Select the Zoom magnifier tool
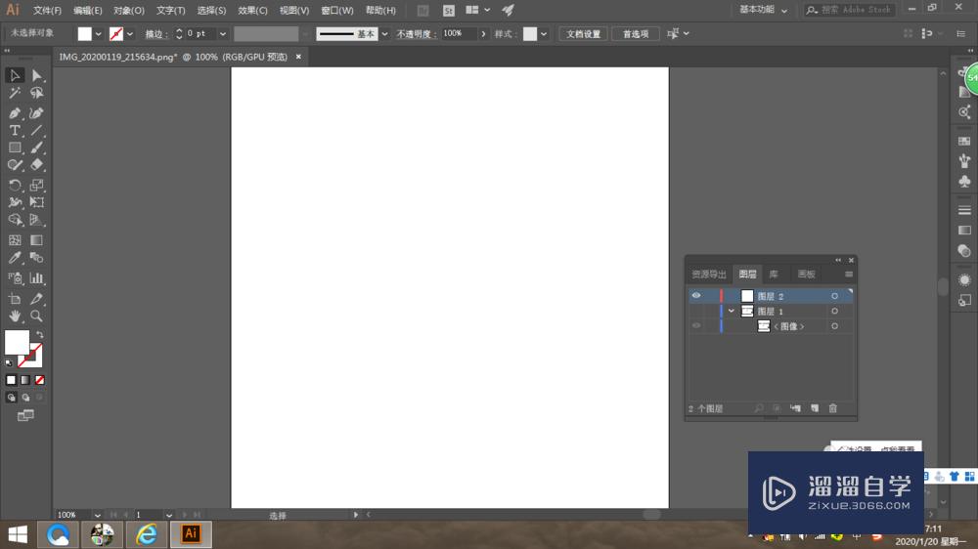 tap(37, 317)
